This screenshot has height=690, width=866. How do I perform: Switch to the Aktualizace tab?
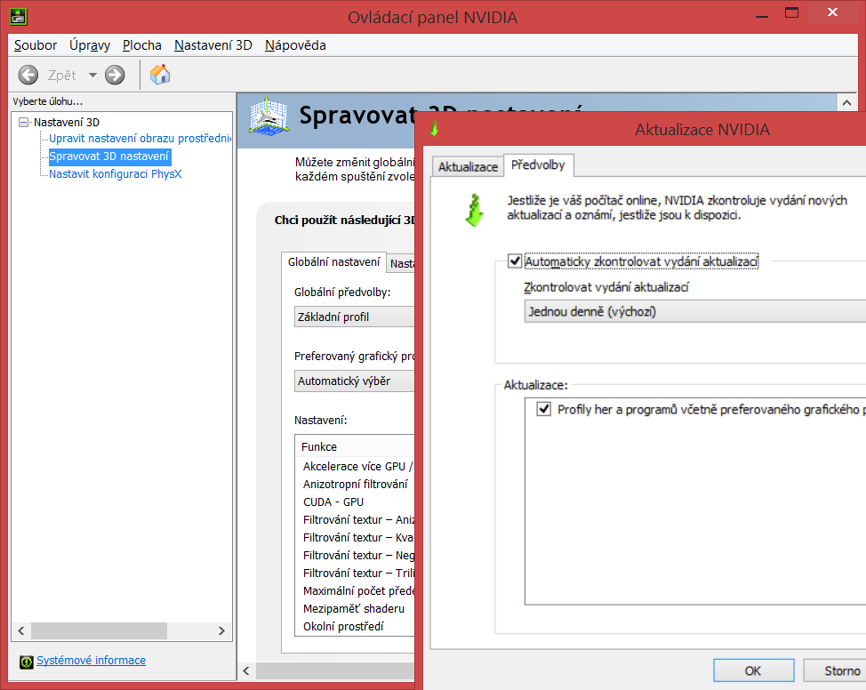coord(468,166)
